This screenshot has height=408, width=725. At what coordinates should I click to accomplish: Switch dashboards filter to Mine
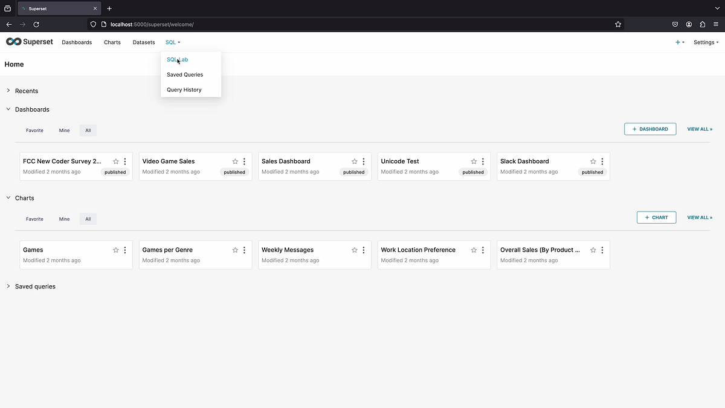[x=64, y=130]
